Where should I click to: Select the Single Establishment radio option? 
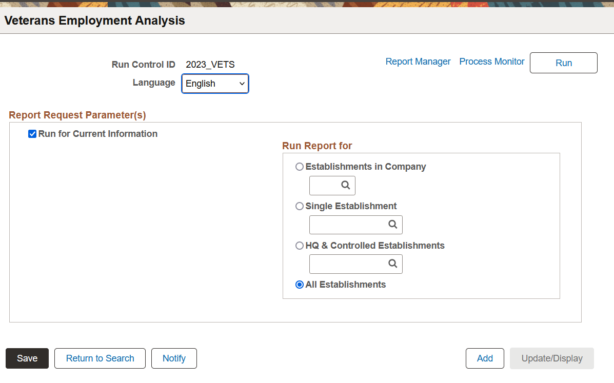pyautogui.click(x=300, y=206)
